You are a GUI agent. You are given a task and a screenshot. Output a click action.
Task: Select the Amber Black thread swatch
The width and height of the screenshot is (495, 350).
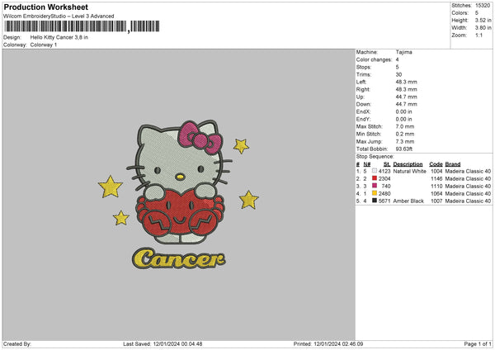[375, 201]
